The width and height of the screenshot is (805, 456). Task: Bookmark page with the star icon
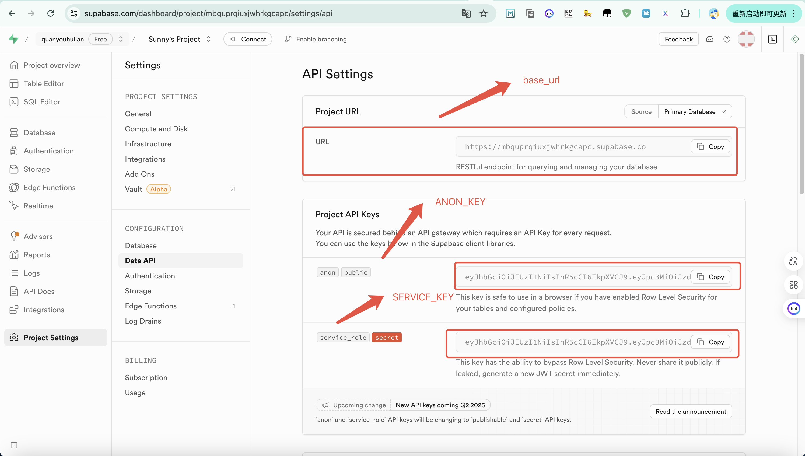483,13
